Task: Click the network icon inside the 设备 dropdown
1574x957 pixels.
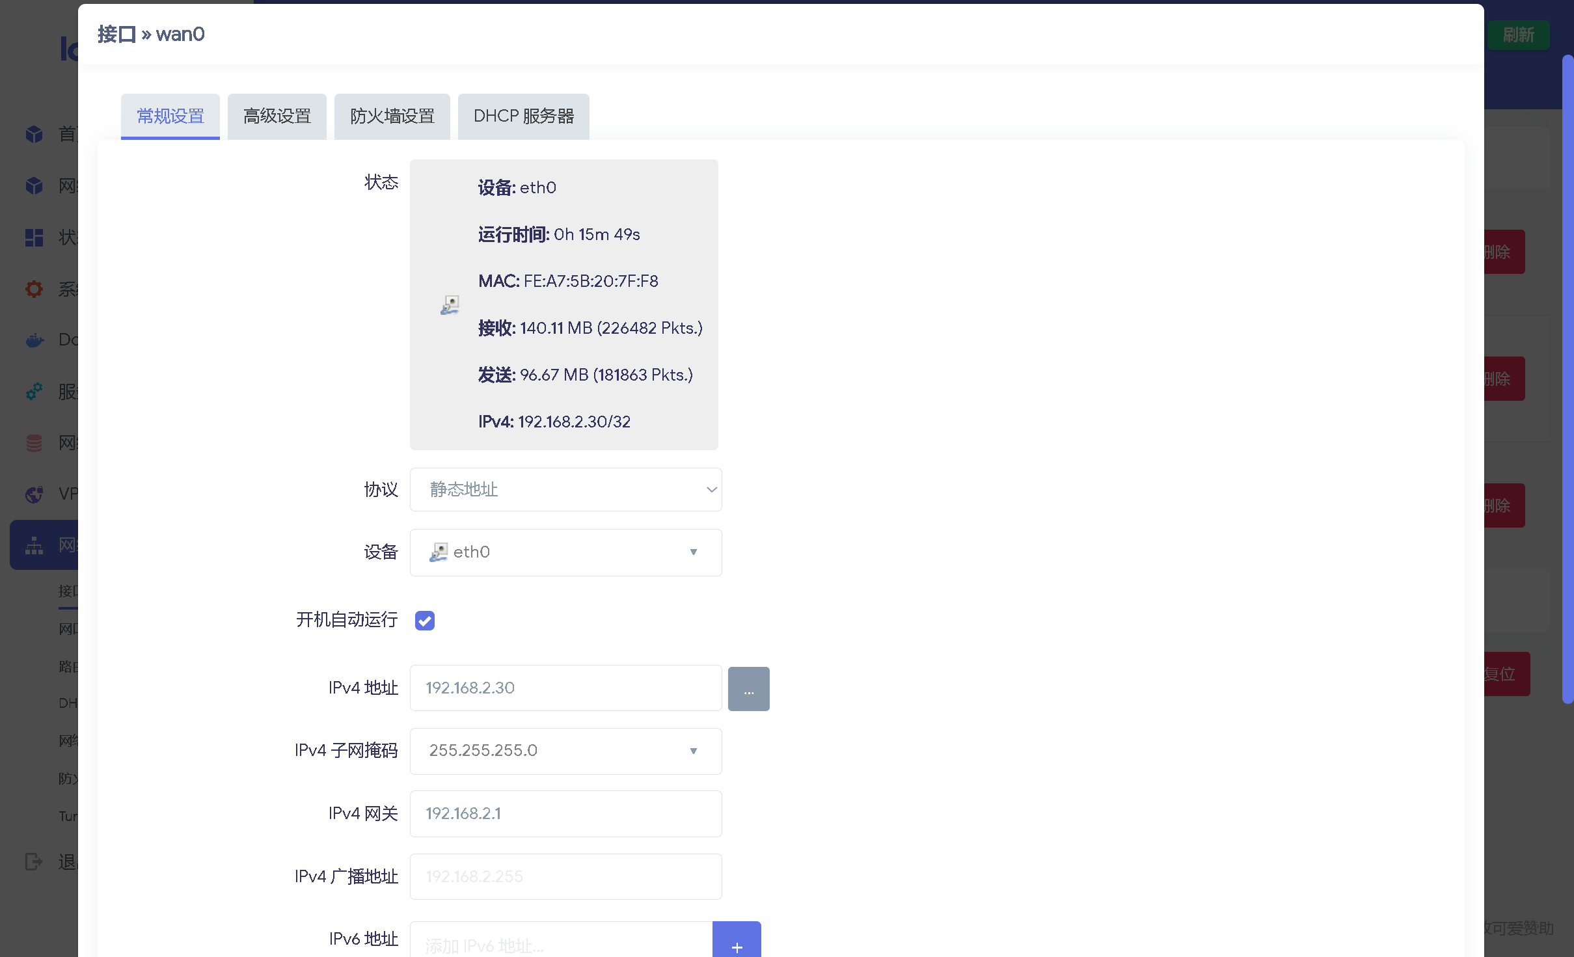Action: click(x=439, y=552)
